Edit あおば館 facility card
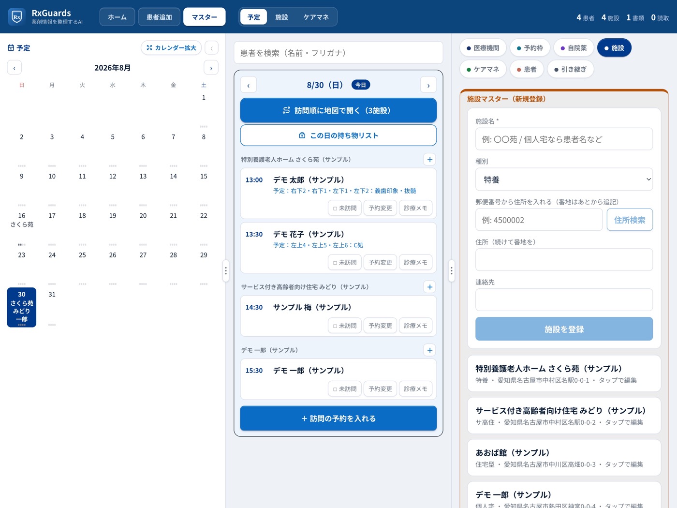The height and width of the screenshot is (508, 677). click(x=564, y=458)
